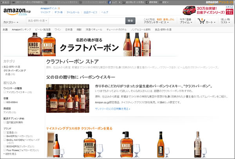Select お酒 (13) subcategory in sidebar
The image size is (235, 159).
coord(10,74)
